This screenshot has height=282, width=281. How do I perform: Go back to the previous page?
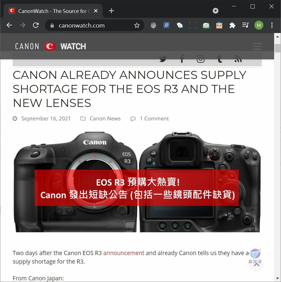click(x=9, y=25)
